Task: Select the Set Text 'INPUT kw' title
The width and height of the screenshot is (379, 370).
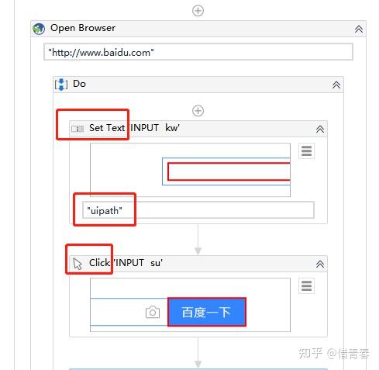Action: click(x=134, y=128)
